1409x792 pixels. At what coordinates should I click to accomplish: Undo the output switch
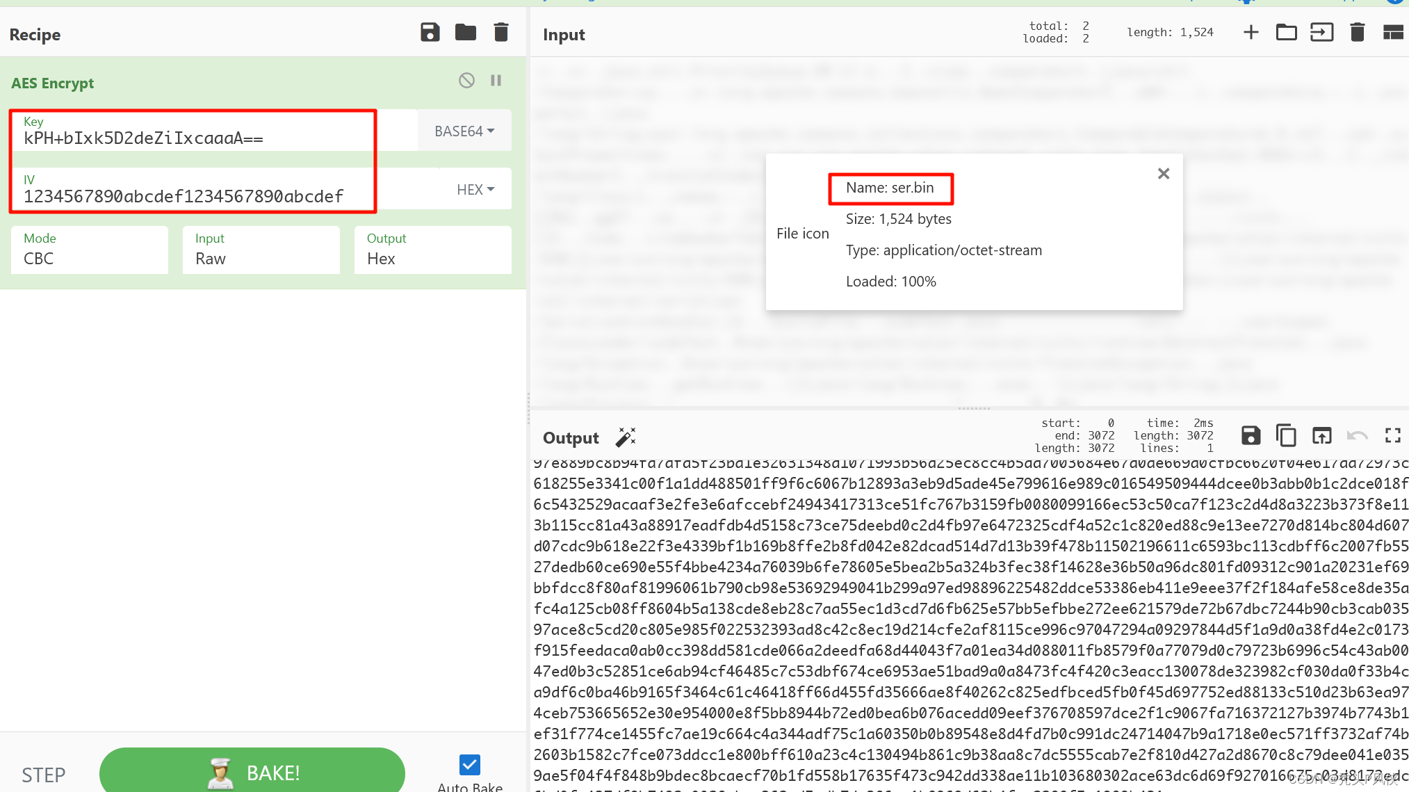click(x=1358, y=436)
